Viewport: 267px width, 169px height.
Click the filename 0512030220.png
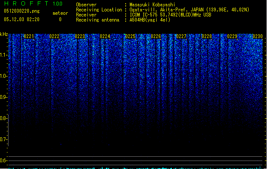click(x=22, y=11)
